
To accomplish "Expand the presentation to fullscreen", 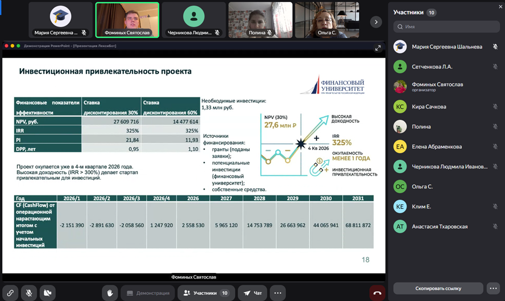I will pos(378,48).
